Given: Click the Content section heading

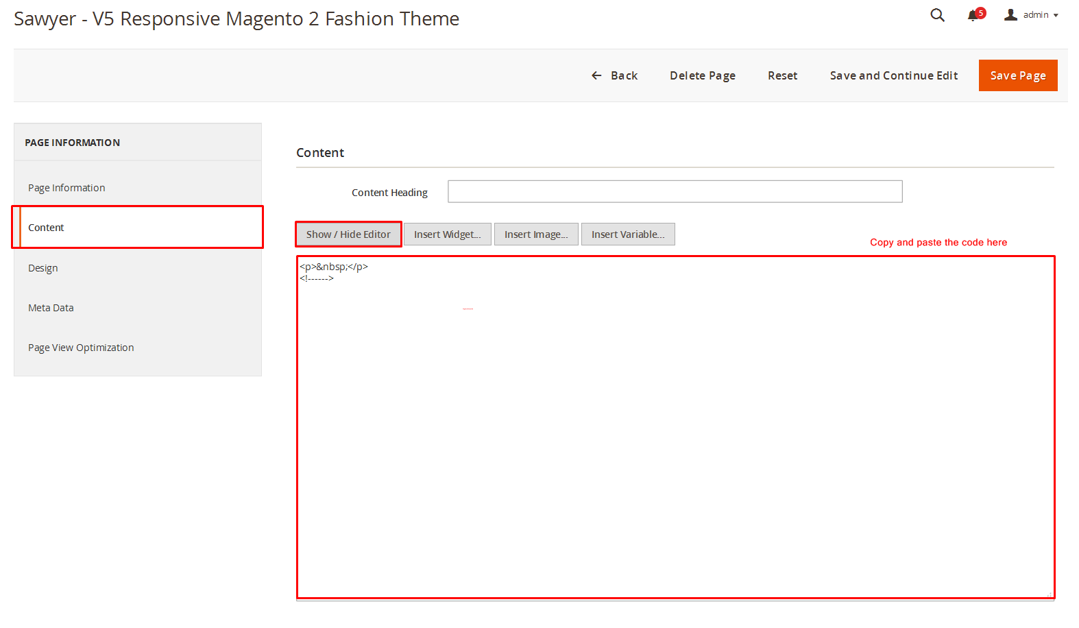Looking at the screenshot, I should pos(320,153).
